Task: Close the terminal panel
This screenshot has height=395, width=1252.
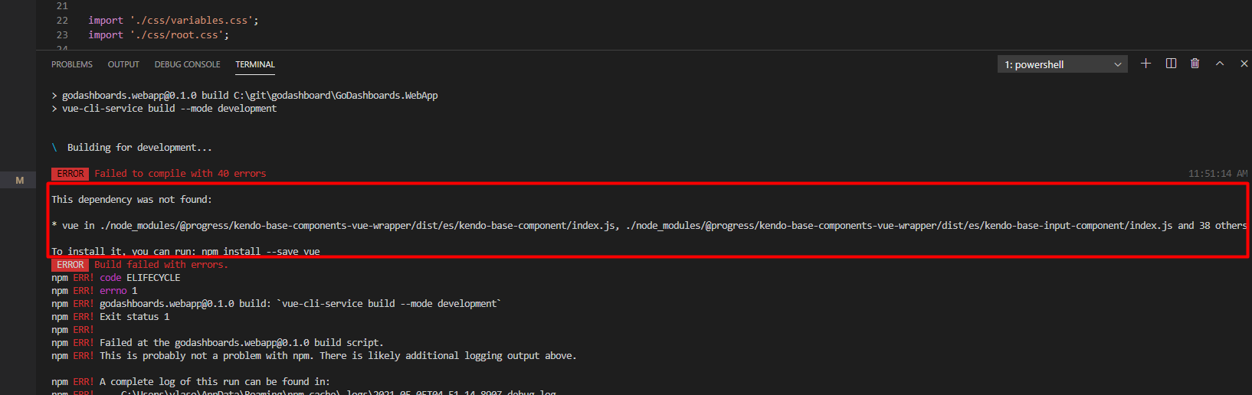Action: 1244,64
